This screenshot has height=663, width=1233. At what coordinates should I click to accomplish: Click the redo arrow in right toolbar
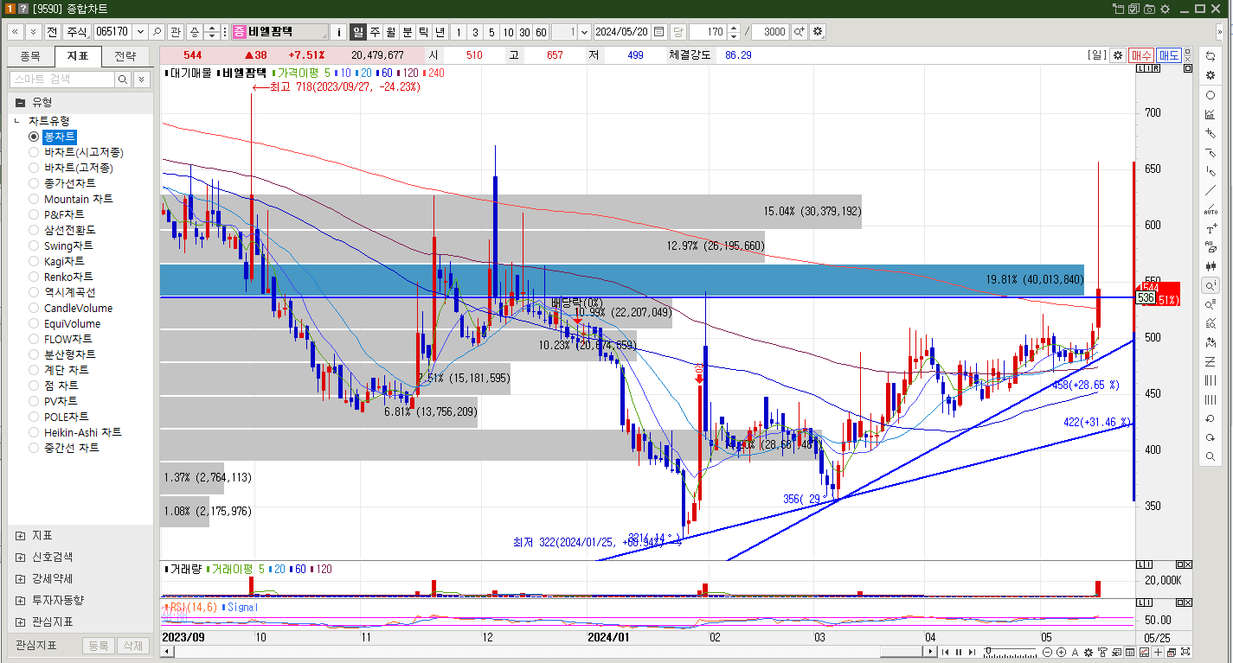click(1211, 437)
